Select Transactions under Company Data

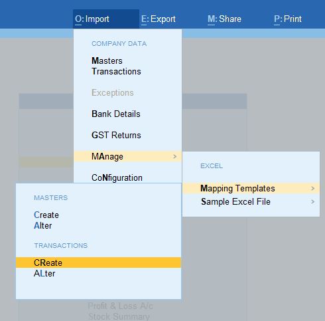click(x=116, y=71)
